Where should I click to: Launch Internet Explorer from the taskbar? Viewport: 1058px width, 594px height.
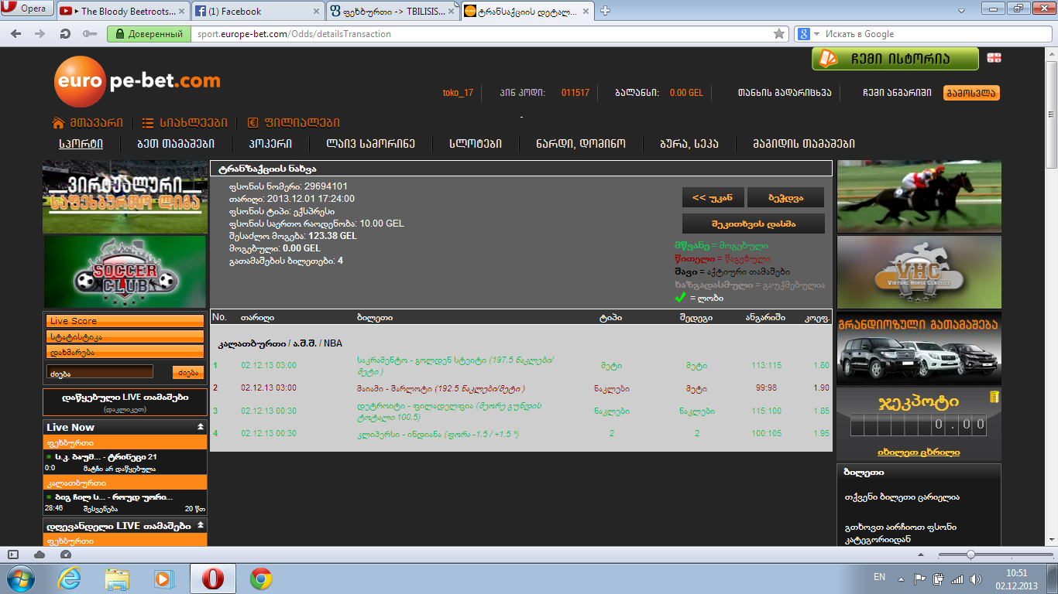coord(70,579)
